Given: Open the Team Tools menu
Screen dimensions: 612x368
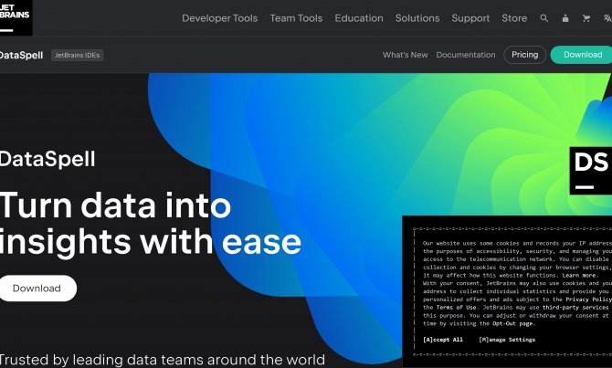Looking at the screenshot, I should [296, 18].
